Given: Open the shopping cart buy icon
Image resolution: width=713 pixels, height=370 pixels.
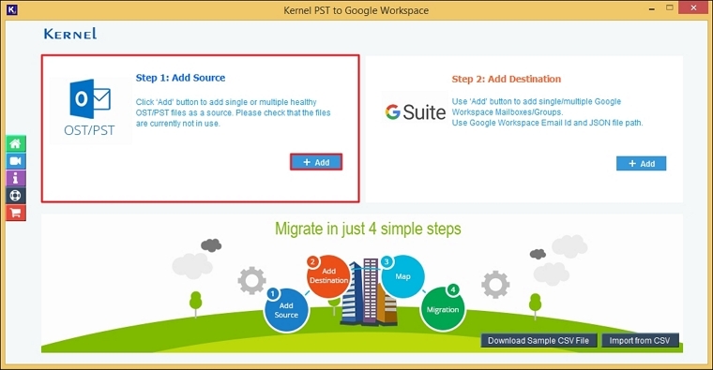Looking at the screenshot, I should (15, 213).
